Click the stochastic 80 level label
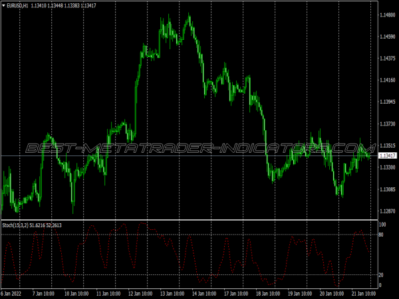The image size is (399, 299). [382, 235]
